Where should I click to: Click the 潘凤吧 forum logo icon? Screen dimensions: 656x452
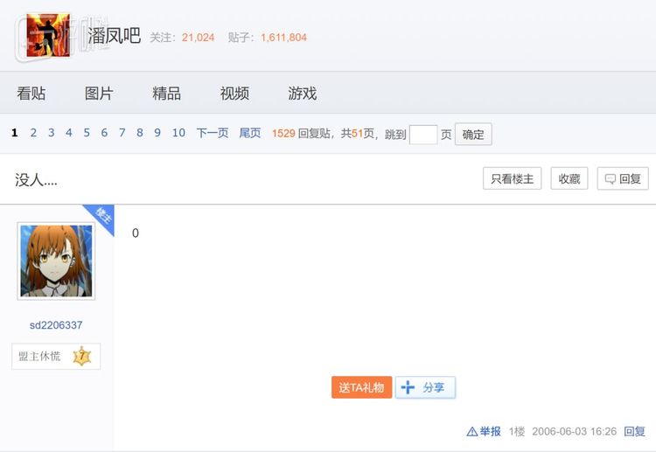(x=48, y=36)
